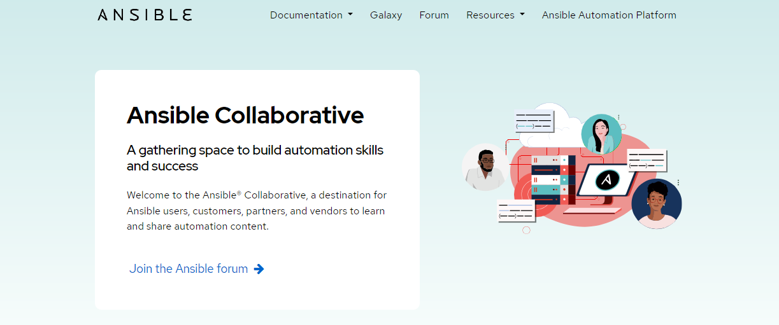Click the 'A gathering space to build' subtitle

coord(255,158)
